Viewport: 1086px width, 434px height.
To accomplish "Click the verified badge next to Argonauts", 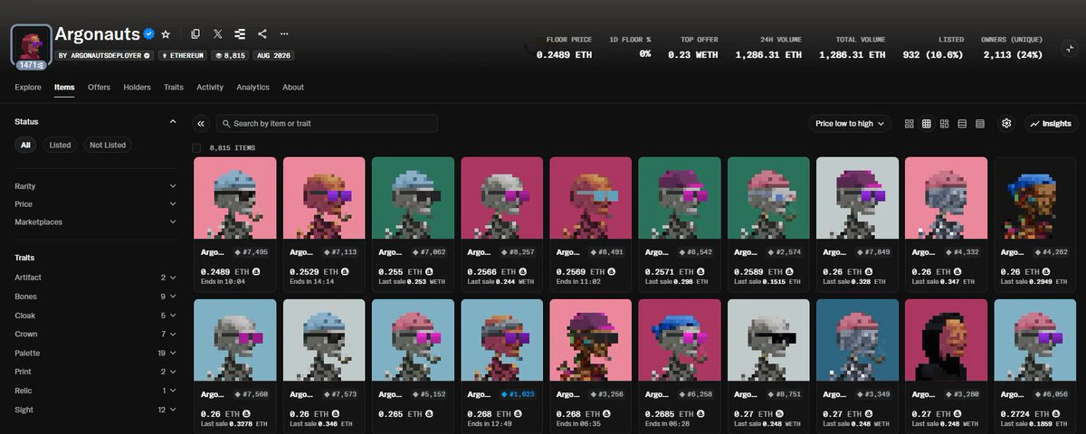I will [148, 34].
